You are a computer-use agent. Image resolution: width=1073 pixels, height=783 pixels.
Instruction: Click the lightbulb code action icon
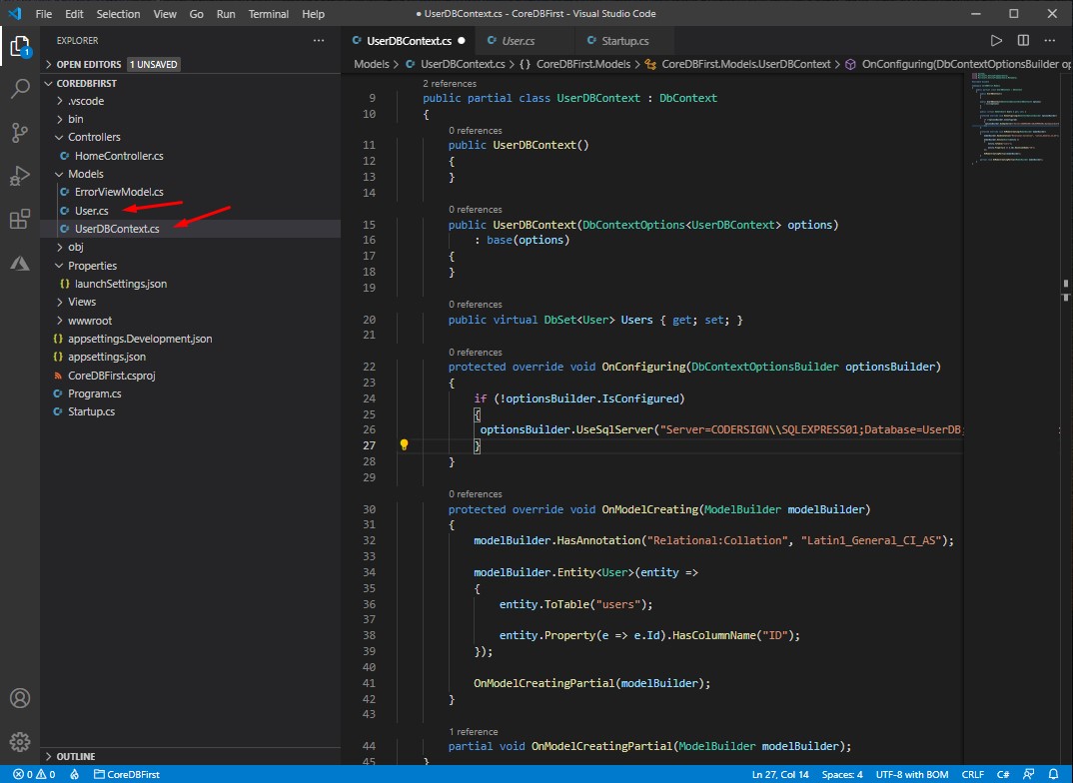(x=404, y=445)
